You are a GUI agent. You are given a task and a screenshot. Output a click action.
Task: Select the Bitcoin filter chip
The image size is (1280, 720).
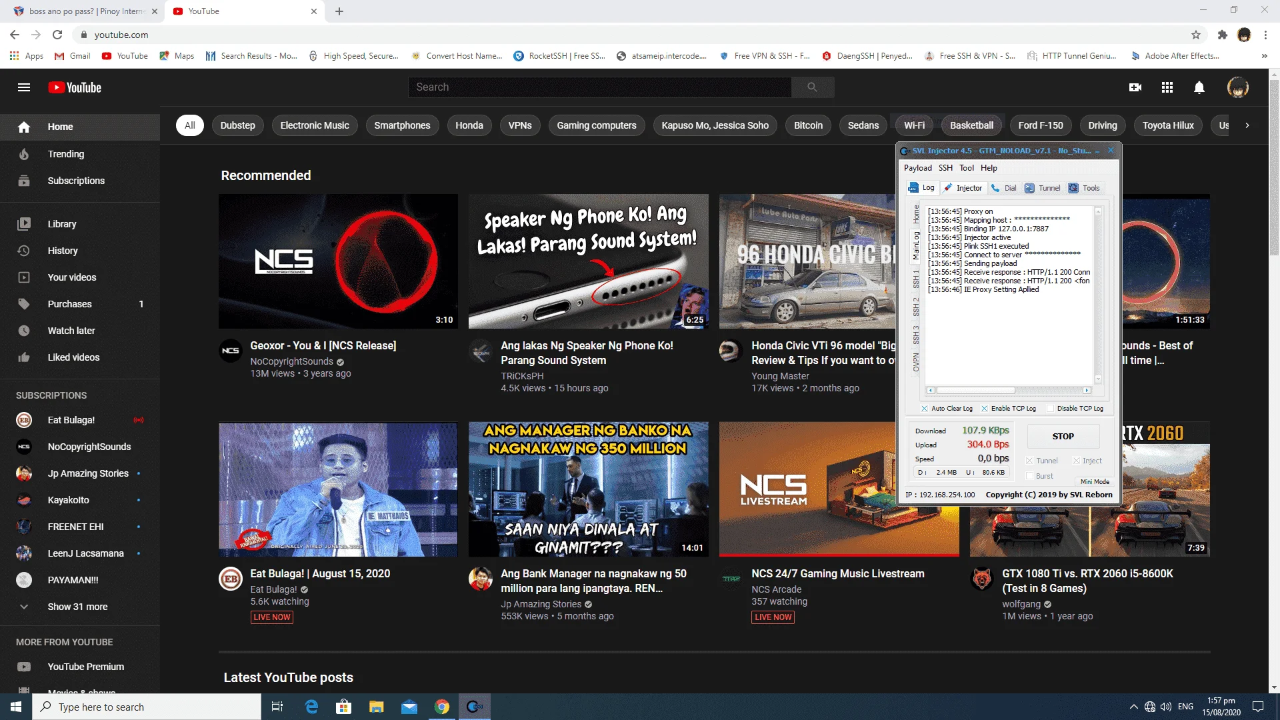[808, 125]
